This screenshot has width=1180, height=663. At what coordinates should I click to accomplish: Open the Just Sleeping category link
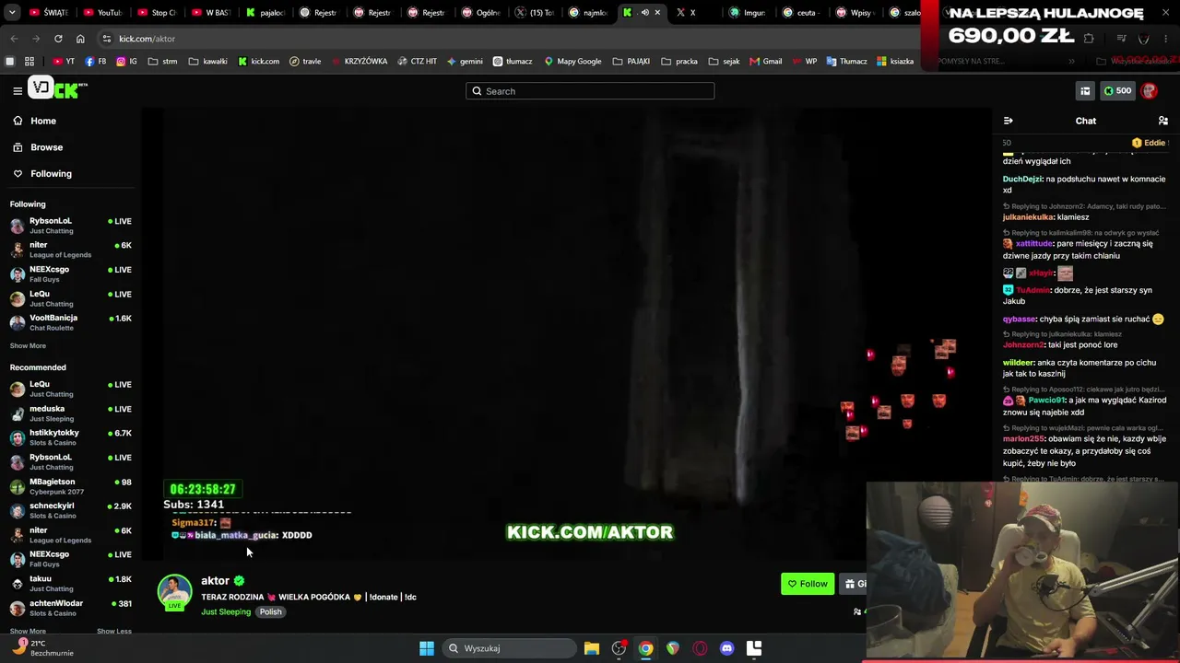pyautogui.click(x=226, y=611)
